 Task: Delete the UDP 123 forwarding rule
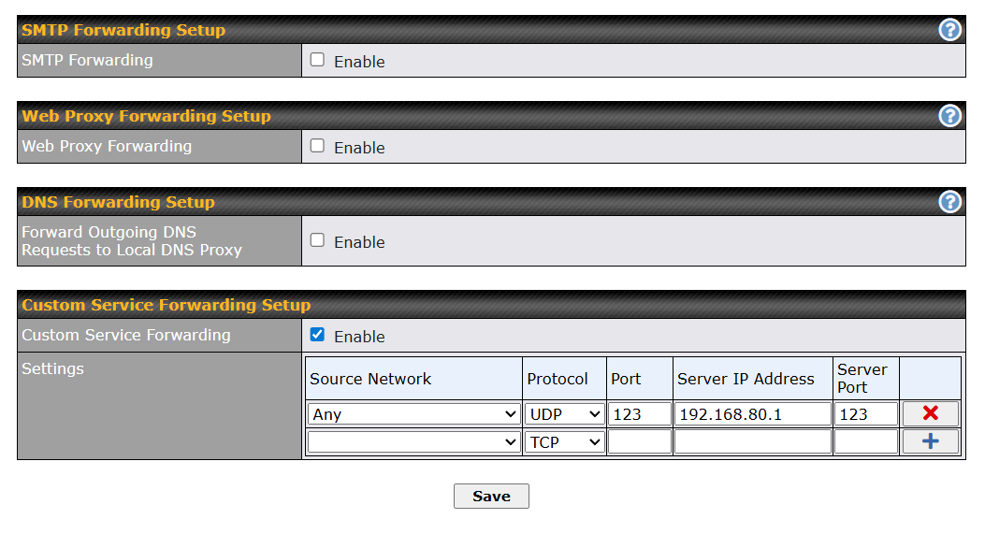pos(930,414)
